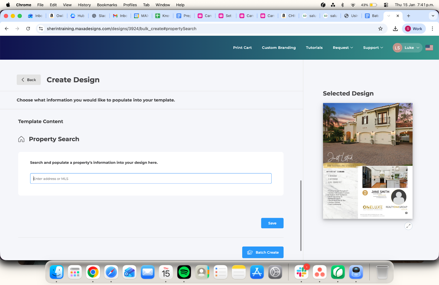Bookmark this page with the star icon

tap(380, 29)
